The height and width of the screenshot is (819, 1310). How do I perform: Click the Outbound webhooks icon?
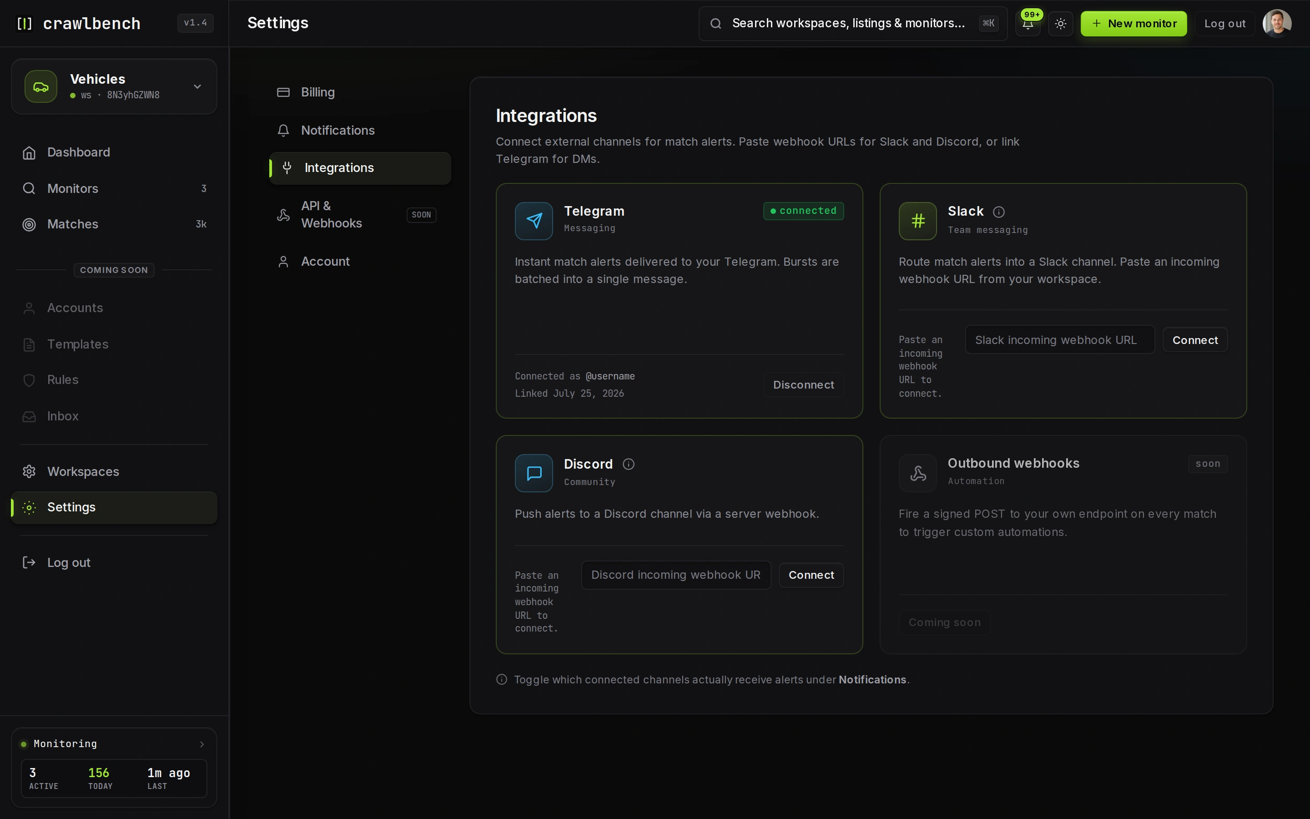(x=917, y=473)
